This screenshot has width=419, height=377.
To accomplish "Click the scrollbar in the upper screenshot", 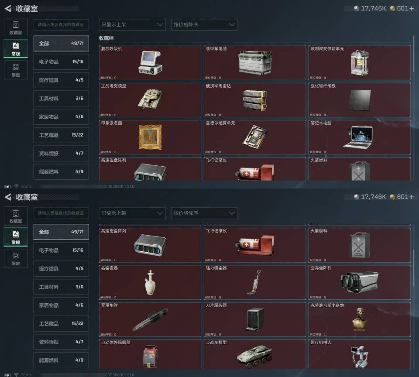I will coord(414,53).
